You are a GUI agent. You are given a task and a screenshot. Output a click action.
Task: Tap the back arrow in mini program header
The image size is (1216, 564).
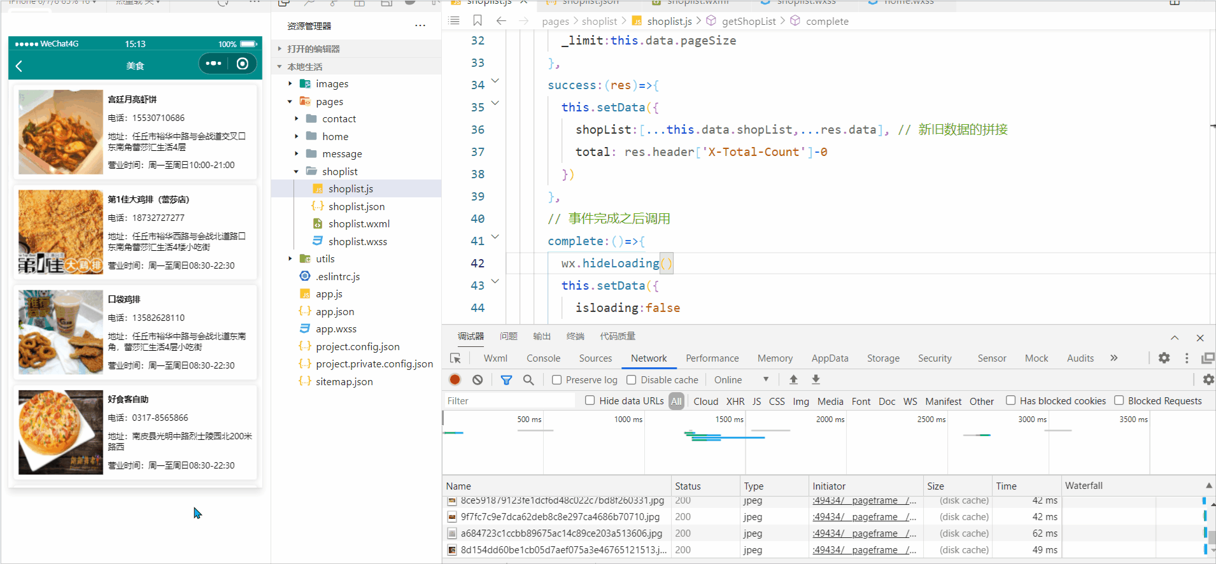pyautogui.click(x=19, y=66)
